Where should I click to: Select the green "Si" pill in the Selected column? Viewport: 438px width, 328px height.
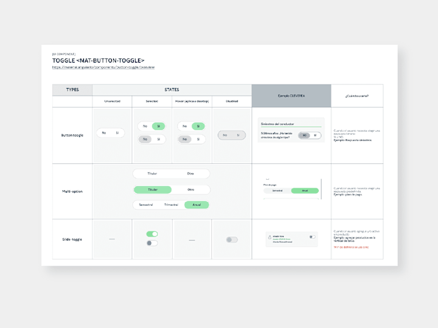[158, 126]
